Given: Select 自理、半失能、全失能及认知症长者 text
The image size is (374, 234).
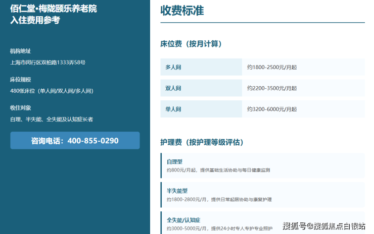Looking at the screenshot, I should [x=52, y=119].
